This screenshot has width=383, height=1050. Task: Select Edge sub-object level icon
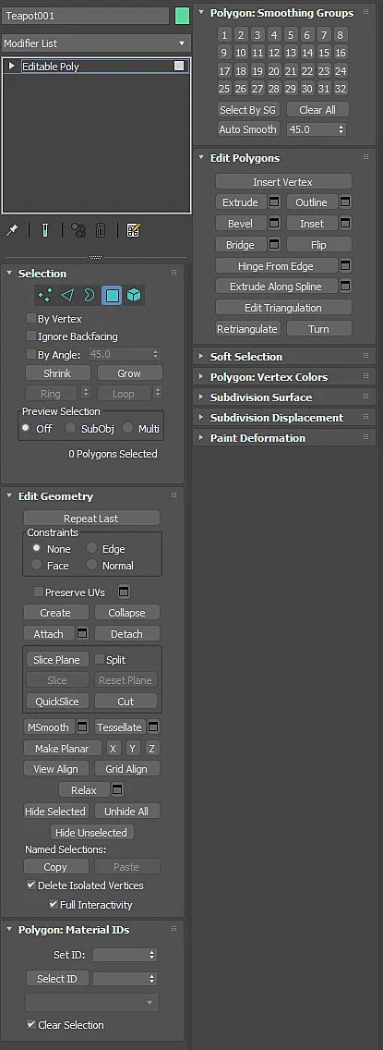(x=67, y=296)
